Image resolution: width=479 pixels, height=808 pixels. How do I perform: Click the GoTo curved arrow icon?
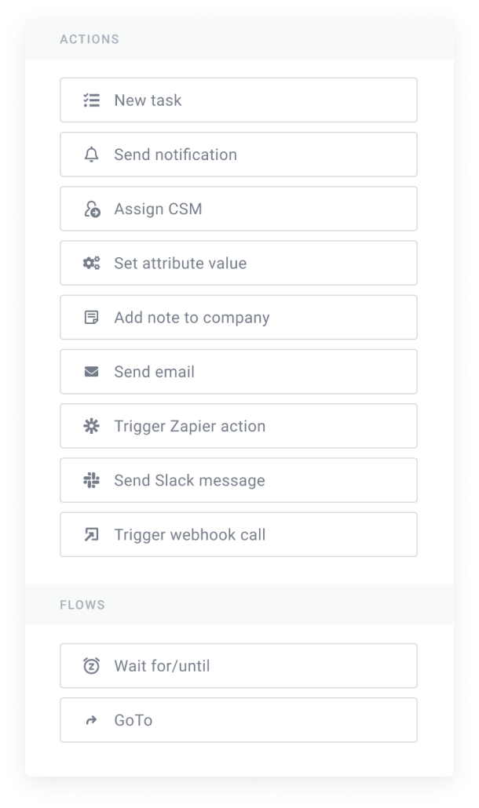click(91, 720)
